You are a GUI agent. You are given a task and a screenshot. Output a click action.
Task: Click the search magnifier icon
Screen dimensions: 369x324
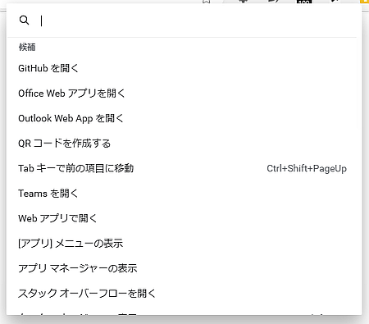pos(24,21)
